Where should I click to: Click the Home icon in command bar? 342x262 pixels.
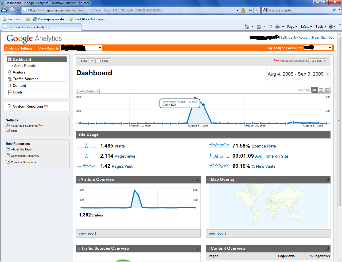247,27
